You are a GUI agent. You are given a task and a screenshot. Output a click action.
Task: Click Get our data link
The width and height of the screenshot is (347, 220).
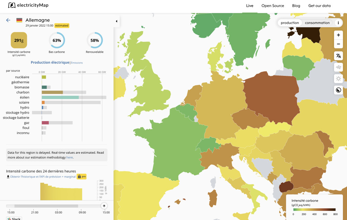(x=319, y=6)
